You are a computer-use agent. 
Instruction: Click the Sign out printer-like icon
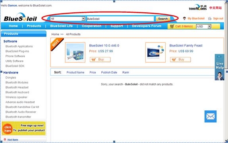pyautogui.click(x=210, y=19)
